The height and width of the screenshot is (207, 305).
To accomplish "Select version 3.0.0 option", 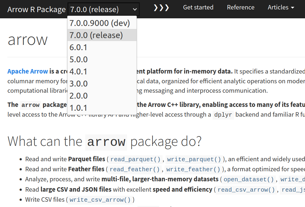I will 78,84.
